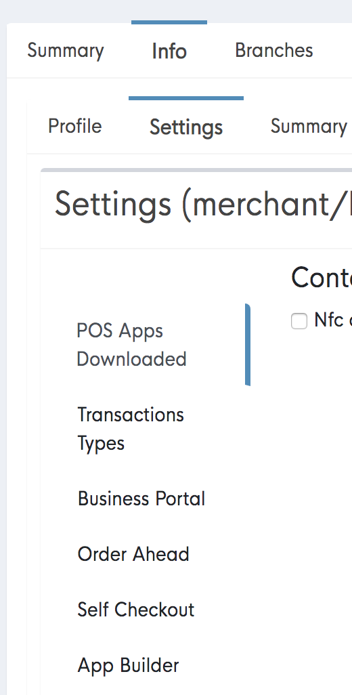Image resolution: width=352 pixels, height=695 pixels.
Task: Click the Conte… section heading
Action: pos(322,278)
